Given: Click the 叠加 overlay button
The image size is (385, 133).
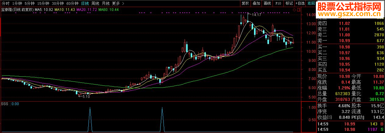Looking at the screenshot, I should pyautogui.click(x=256, y=3).
